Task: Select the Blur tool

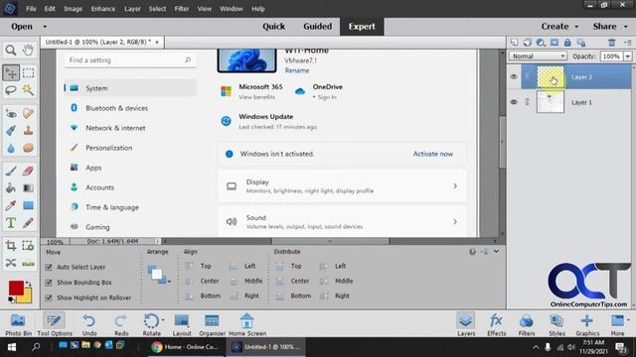Action: [x=11, y=148]
